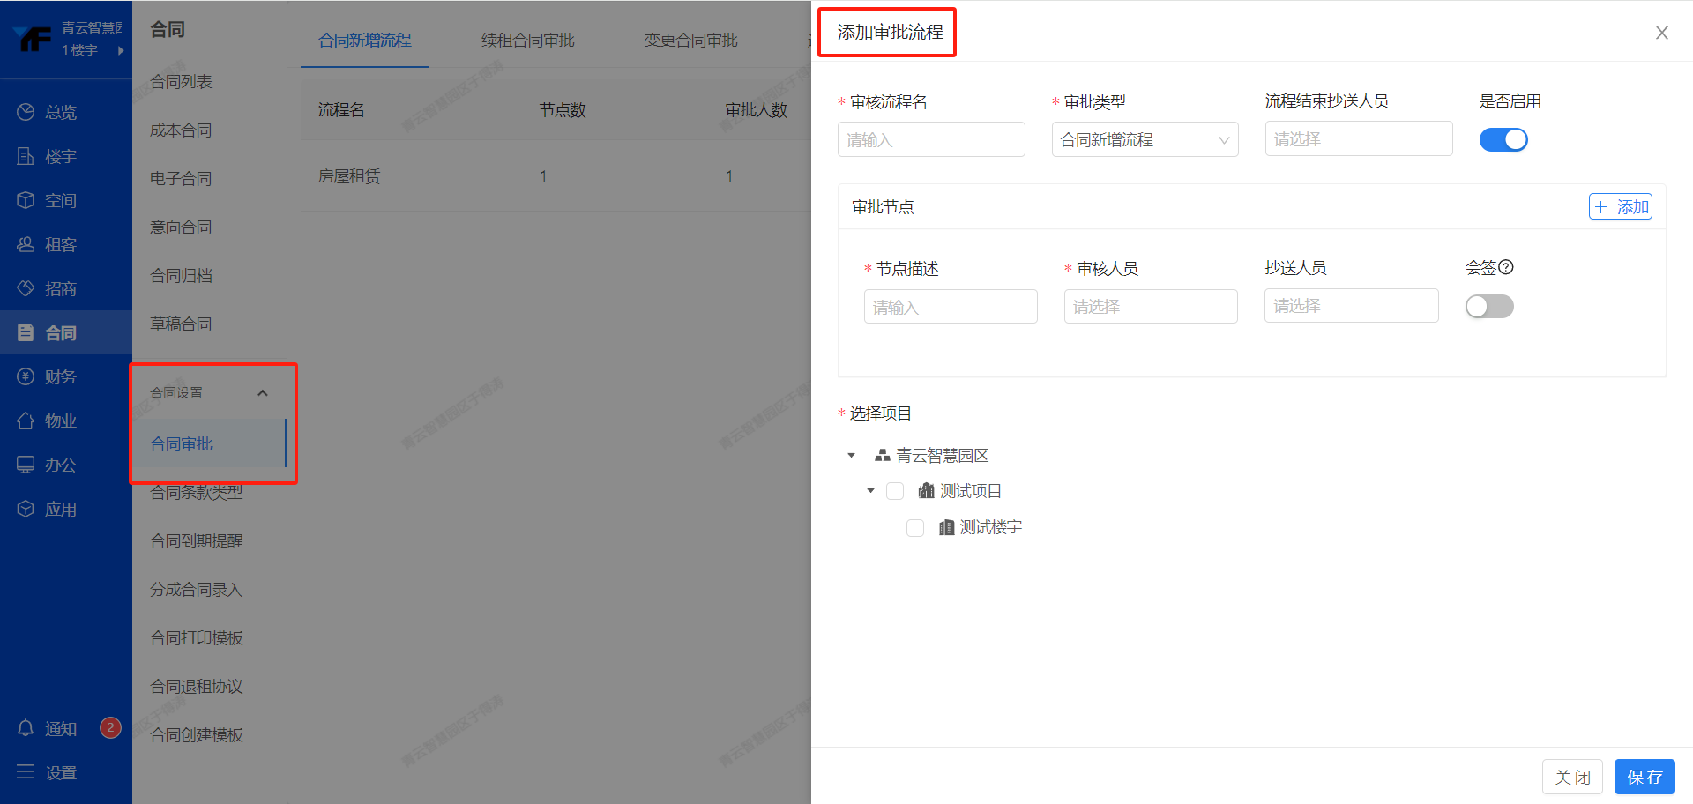The width and height of the screenshot is (1693, 804).
Task: Click the 楼宇 building icon in sidebar
Action: tap(26, 156)
